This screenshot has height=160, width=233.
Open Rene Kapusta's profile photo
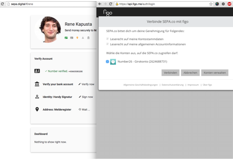pos(48,29)
